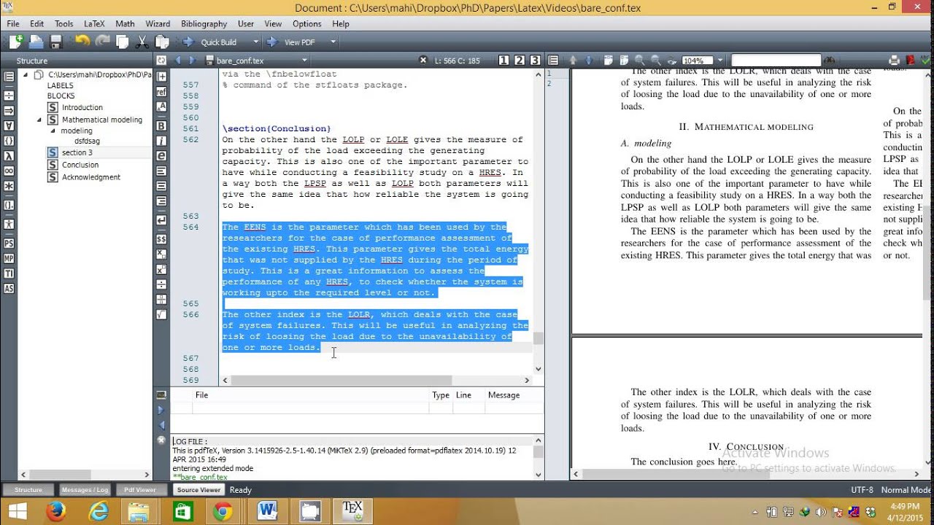Click the print PDF icon
This screenshot has width=934, height=525.
pyautogui.click(x=895, y=61)
